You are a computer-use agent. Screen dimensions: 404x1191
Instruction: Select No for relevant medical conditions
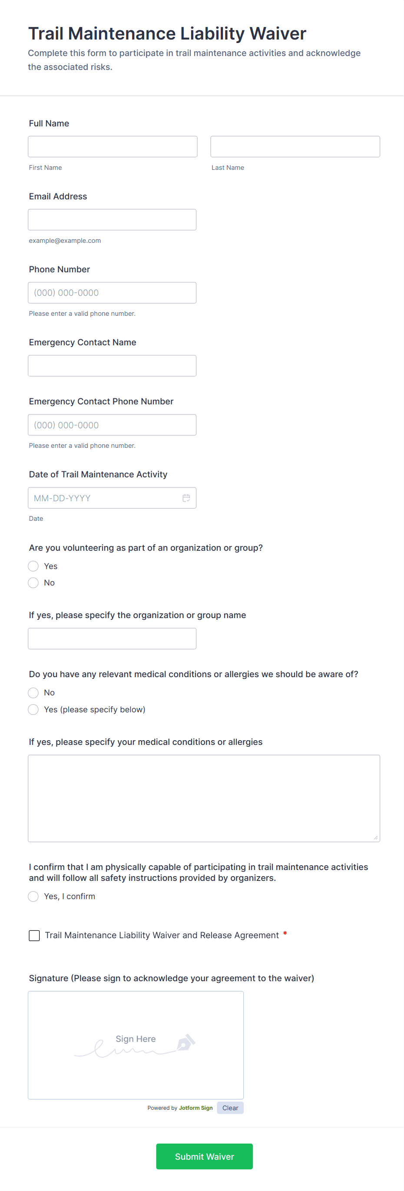(x=33, y=693)
